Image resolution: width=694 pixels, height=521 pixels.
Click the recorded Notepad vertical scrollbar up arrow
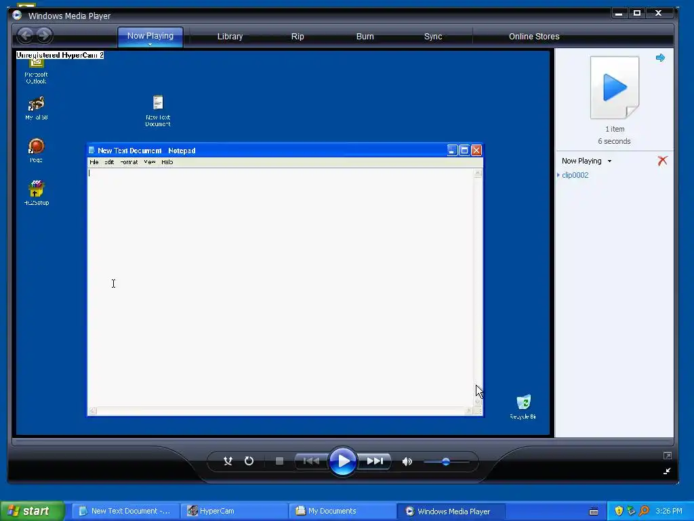[478, 173]
